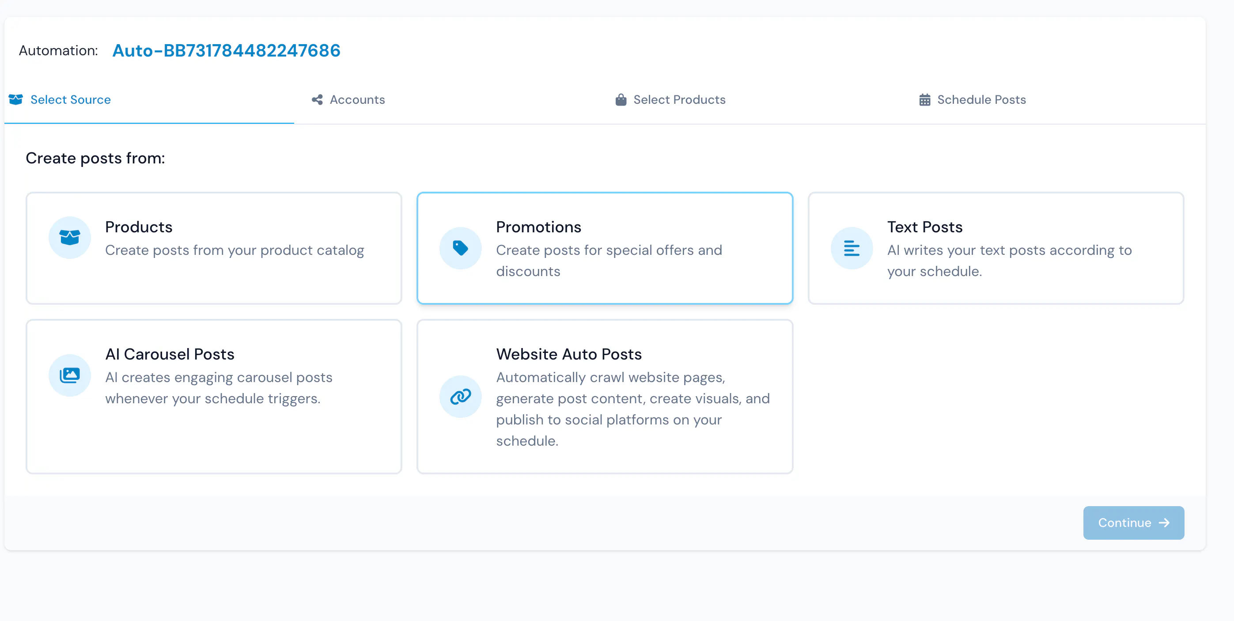Viewport: 1234px width, 621px height.
Task: Click the Select Products bag icon
Action: point(621,100)
